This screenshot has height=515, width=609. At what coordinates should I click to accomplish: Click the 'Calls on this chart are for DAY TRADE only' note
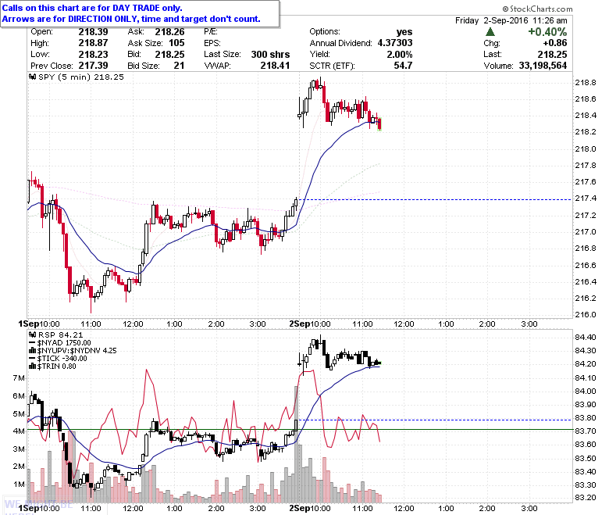[x=92, y=8]
